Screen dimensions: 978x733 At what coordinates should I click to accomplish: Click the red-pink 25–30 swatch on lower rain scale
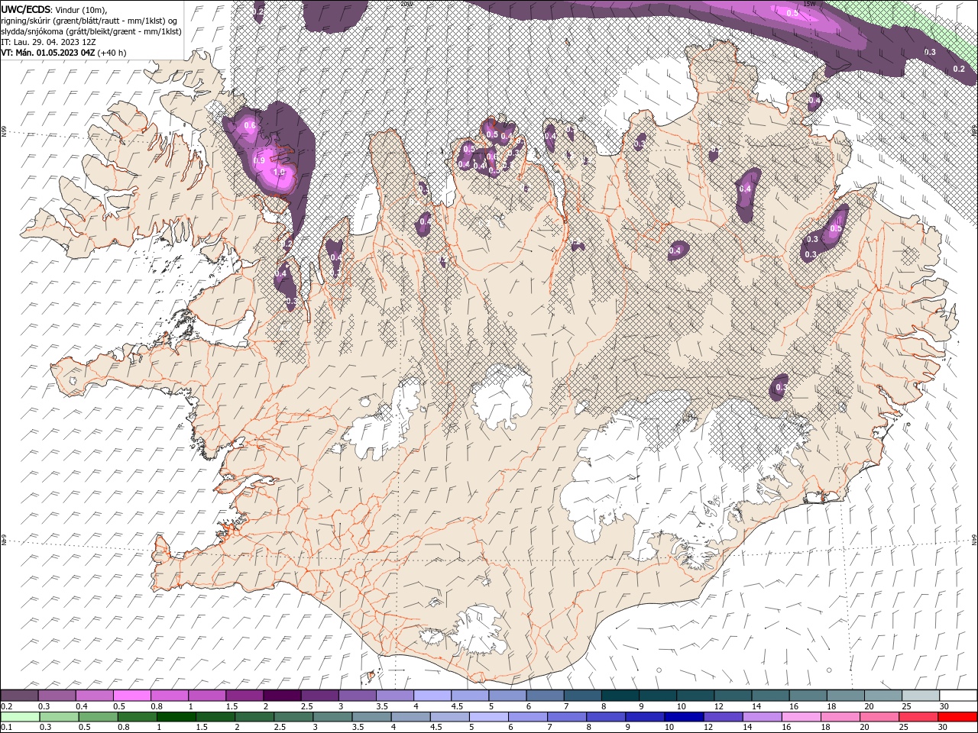pos(918,717)
